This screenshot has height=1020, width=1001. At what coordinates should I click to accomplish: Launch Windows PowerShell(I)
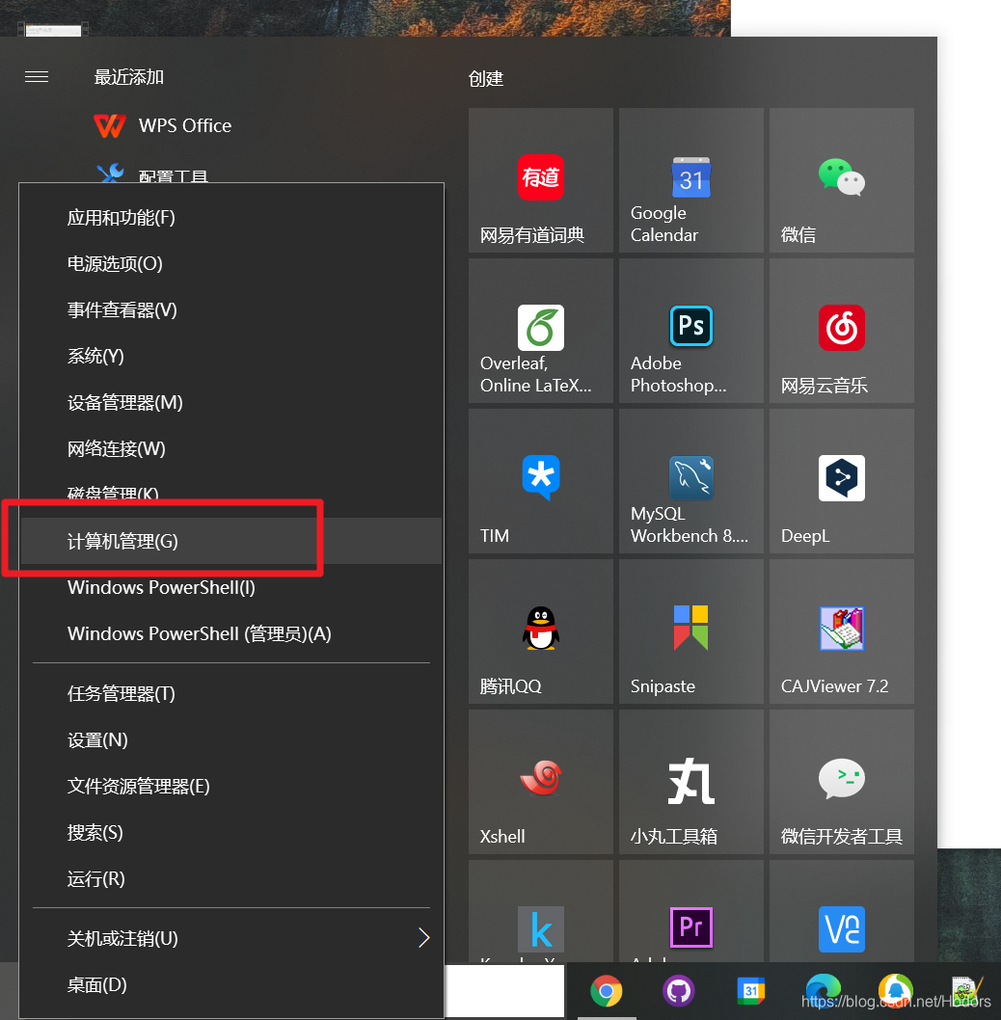coord(231,587)
